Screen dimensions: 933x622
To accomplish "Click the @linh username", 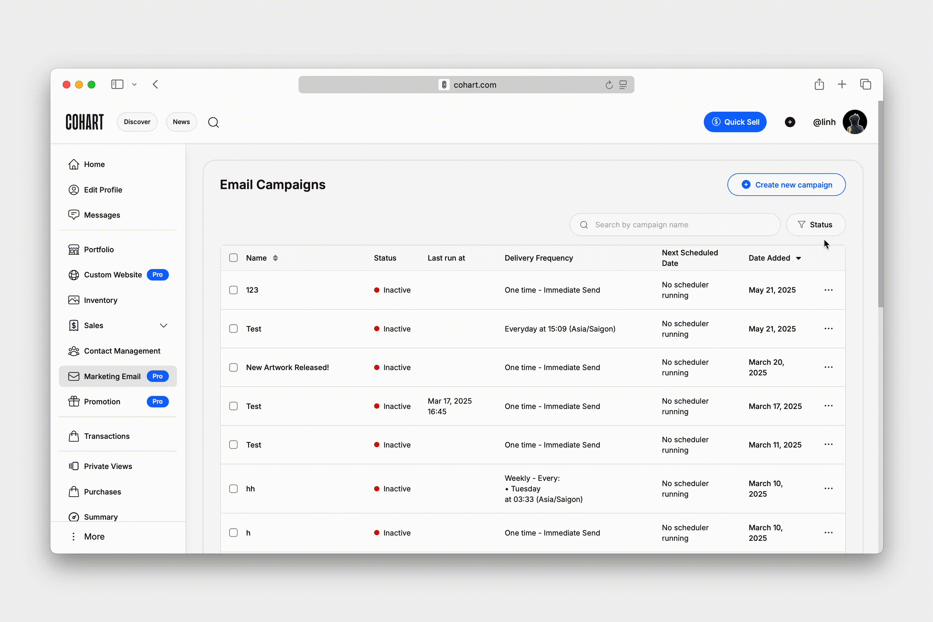I will coord(824,123).
